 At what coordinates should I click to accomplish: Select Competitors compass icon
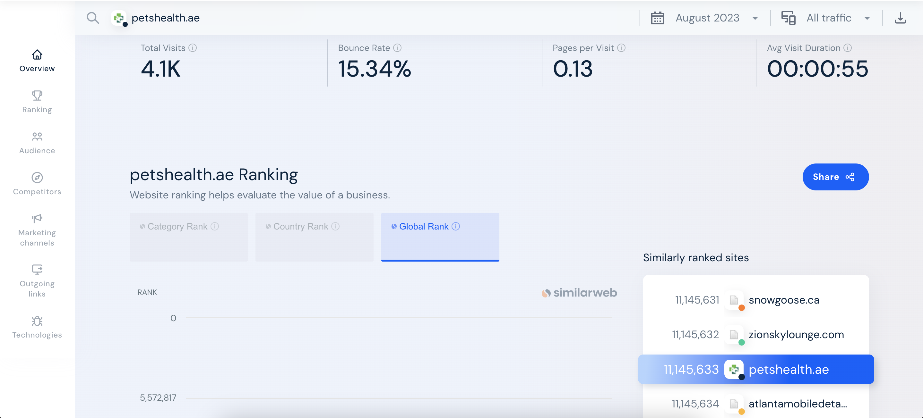pos(37,178)
